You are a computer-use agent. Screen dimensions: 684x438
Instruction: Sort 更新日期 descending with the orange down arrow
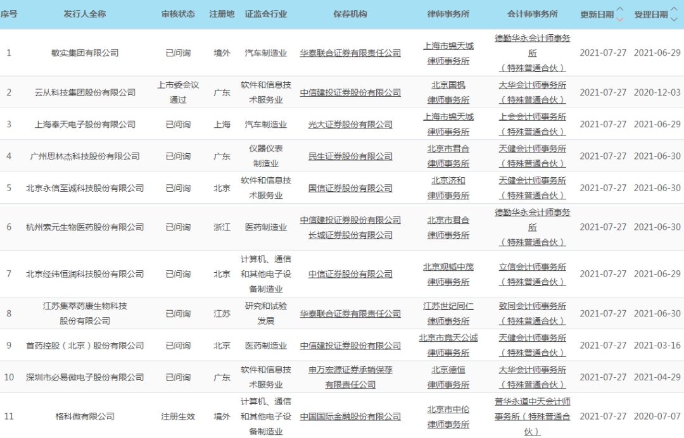click(619, 19)
